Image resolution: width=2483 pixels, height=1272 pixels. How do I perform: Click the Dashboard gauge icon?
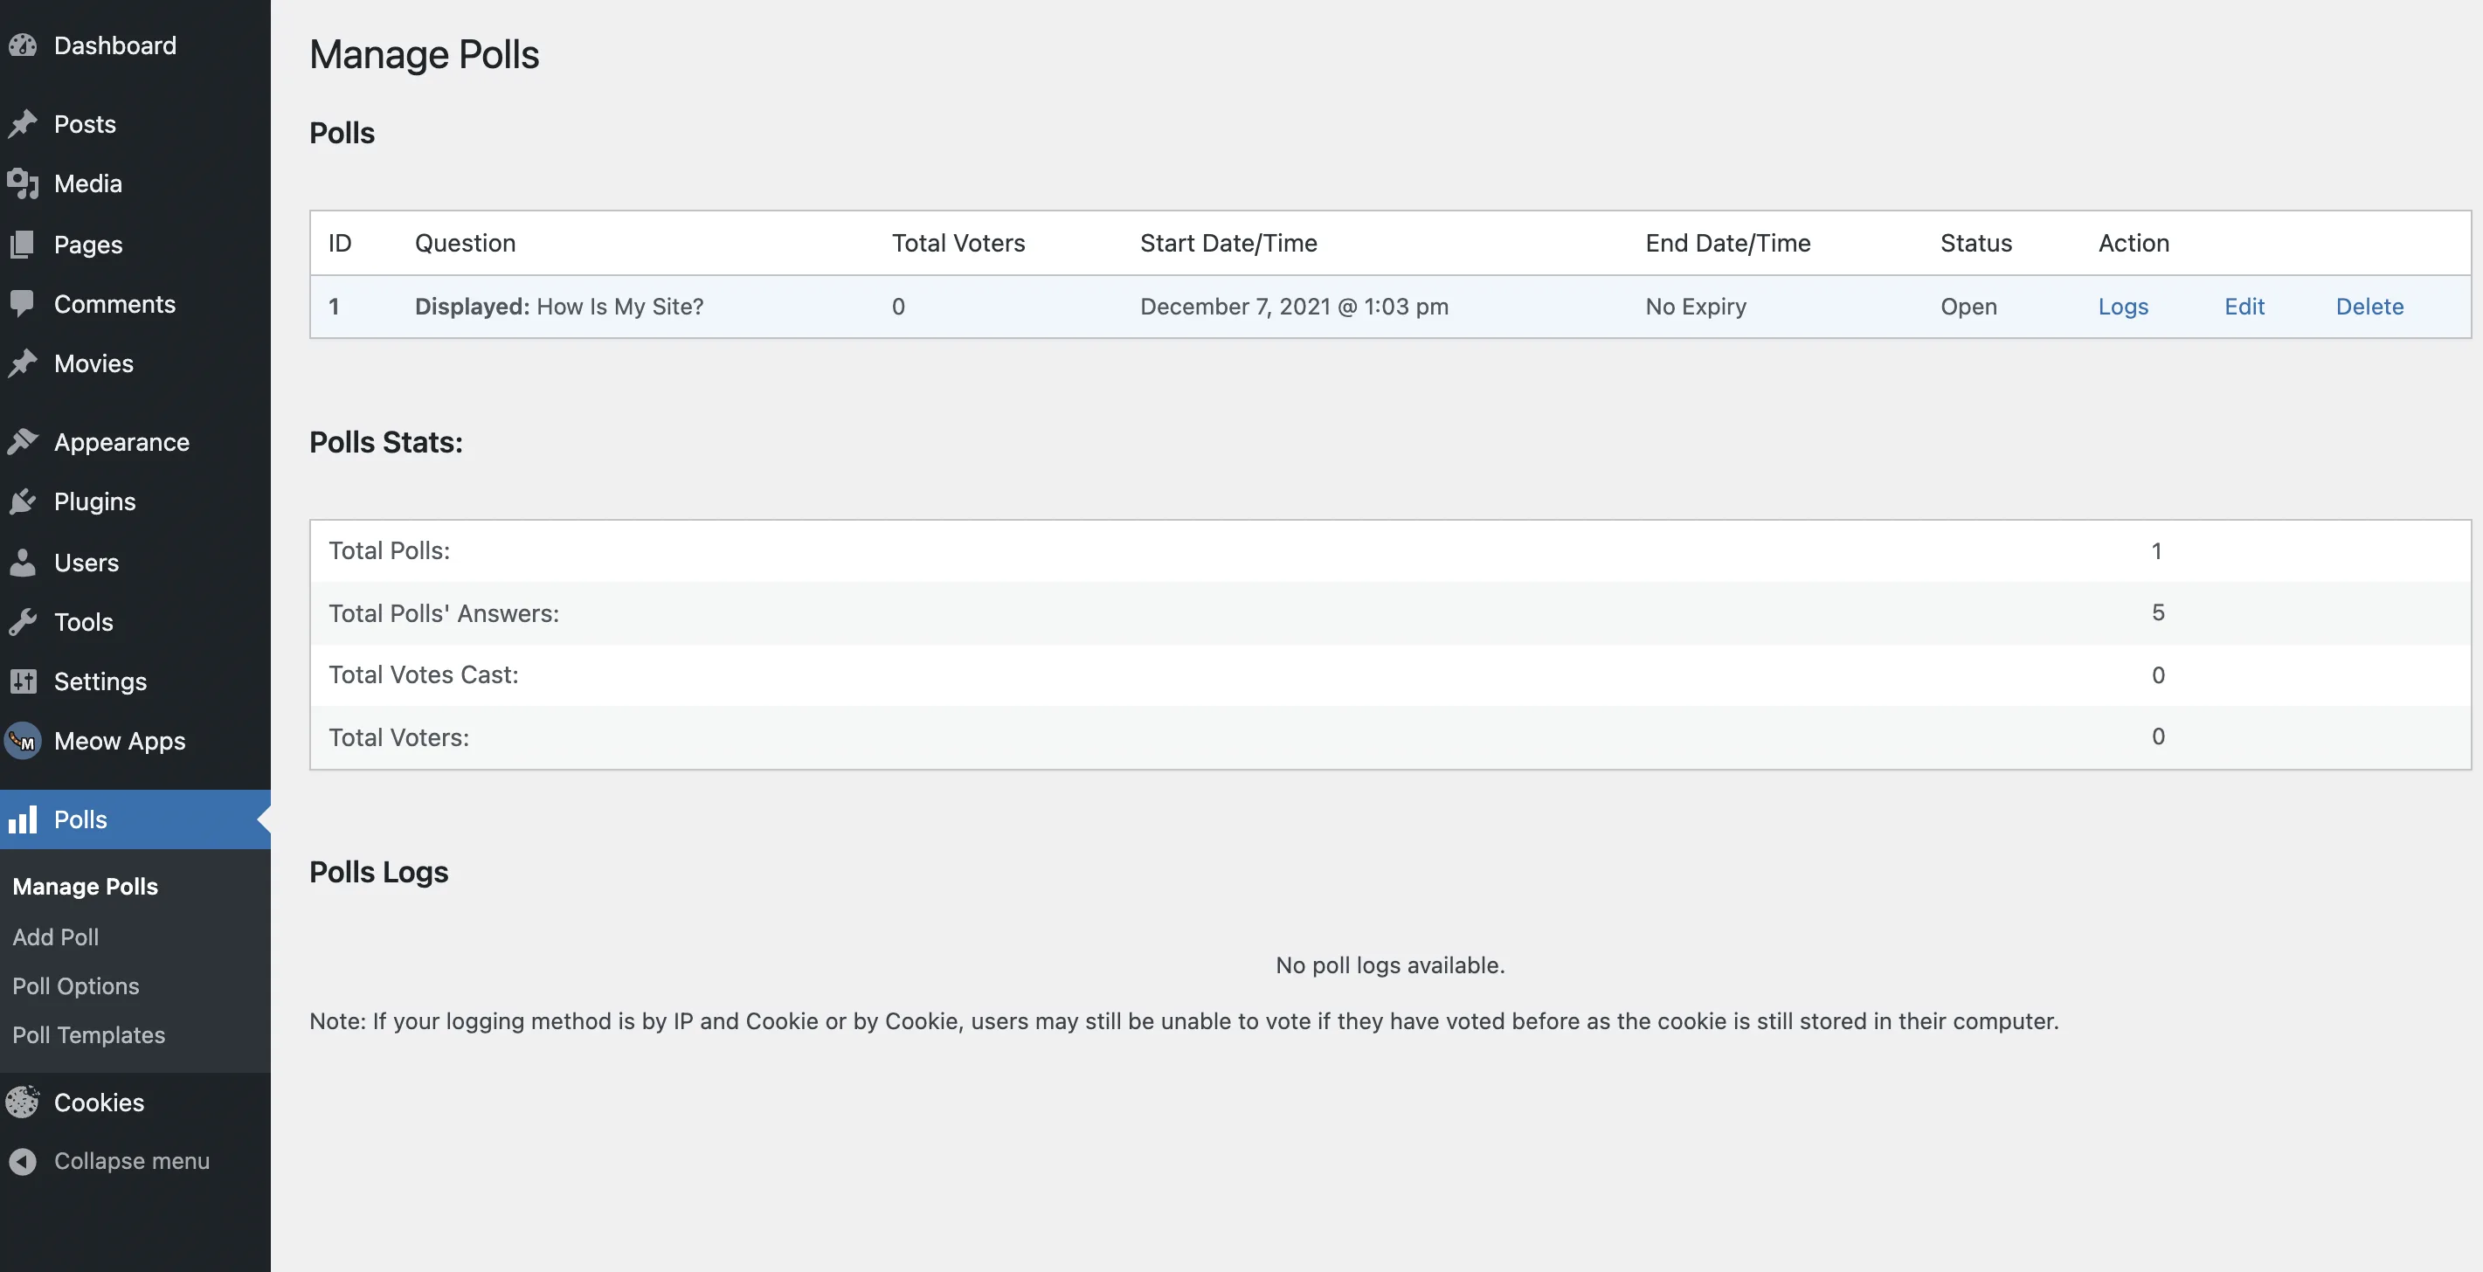click(23, 45)
